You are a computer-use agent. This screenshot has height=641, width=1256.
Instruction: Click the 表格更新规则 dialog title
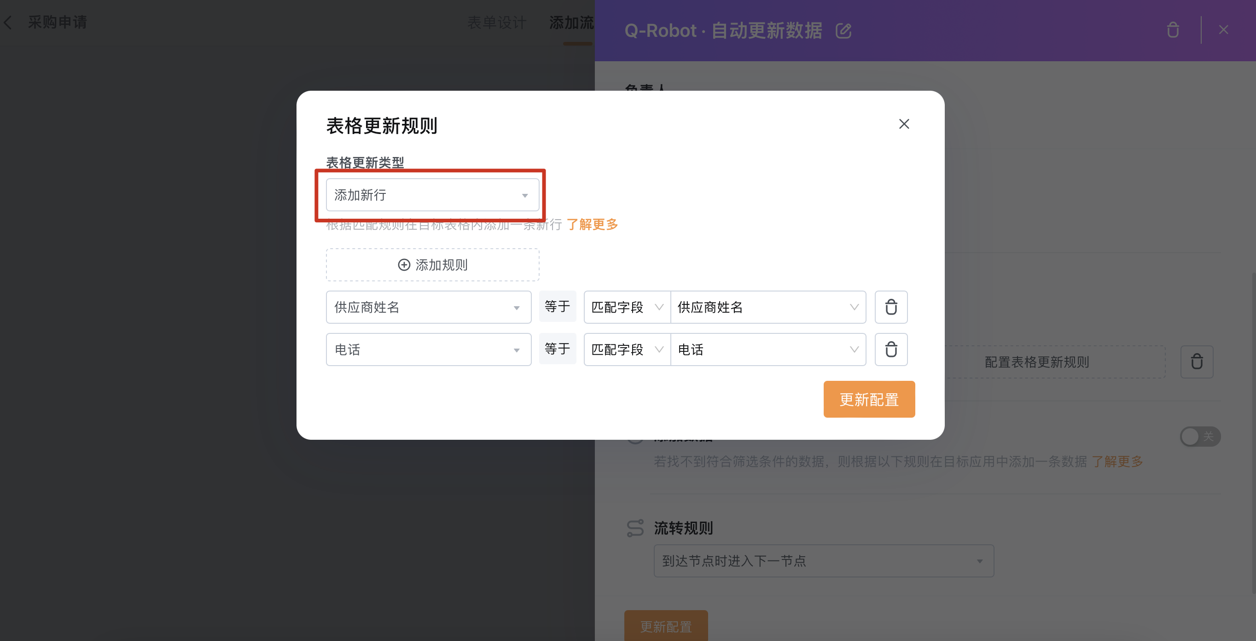(381, 126)
